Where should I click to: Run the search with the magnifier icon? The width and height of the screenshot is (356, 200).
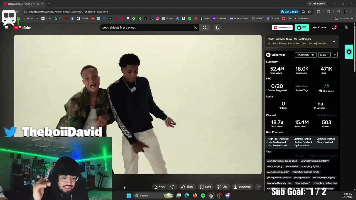(x=205, y=27)
